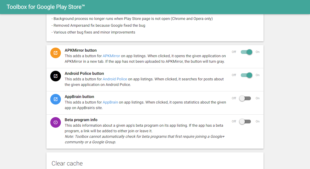Click the Toolbox for Google Play Store header title
This screenshot has height=169, width=310.
click(x=45, y=7)
